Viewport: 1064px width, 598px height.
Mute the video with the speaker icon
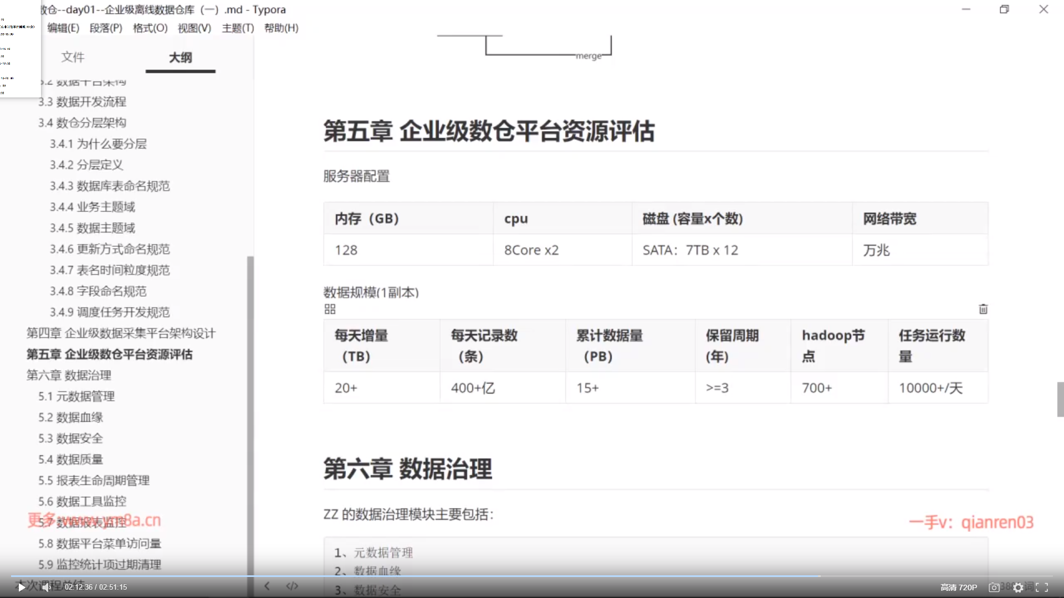pyautogui.click(x=46, y=587)
